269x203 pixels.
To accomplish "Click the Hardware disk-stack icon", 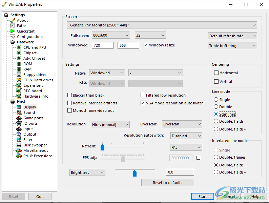I will pyautogui.click(x=13, y=42).
